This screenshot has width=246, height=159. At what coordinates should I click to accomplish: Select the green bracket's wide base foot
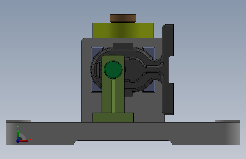tap(113, 117)
